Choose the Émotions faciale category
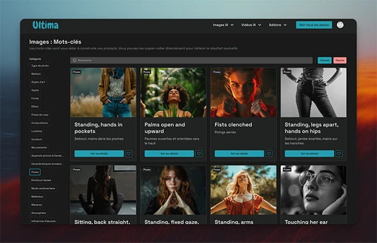The width and height of the screenshot is (377, 243). coord(41,180)
